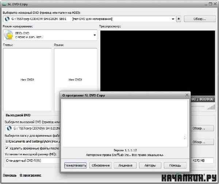
Task: Click the output size 4370 MB field
Action: (202, 161)
